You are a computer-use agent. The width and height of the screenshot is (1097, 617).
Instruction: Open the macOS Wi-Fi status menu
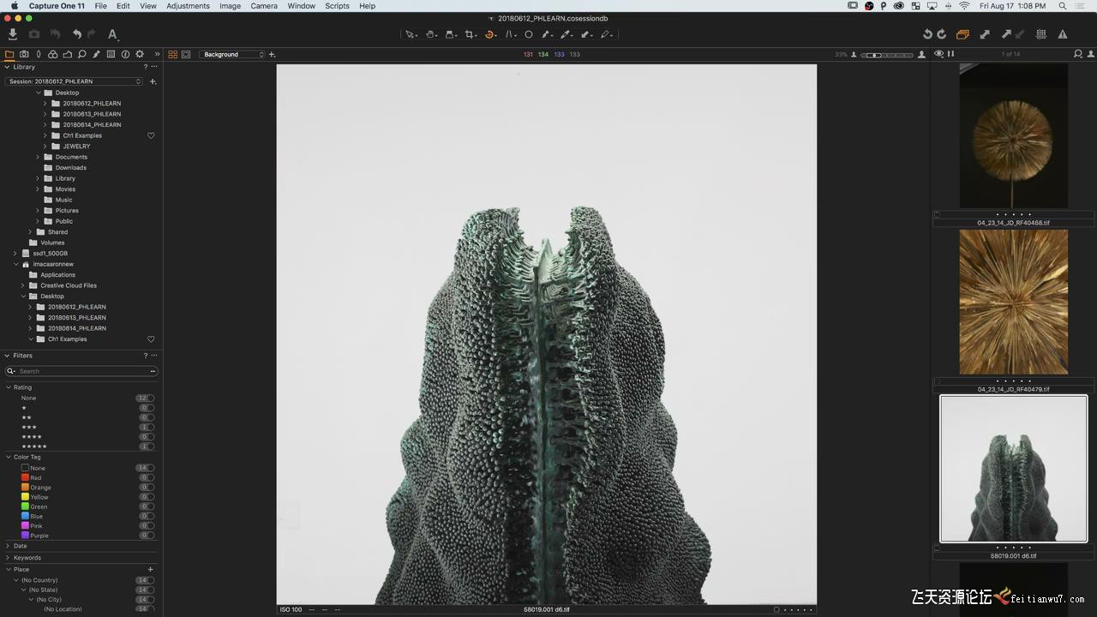(x=964, y=6)
